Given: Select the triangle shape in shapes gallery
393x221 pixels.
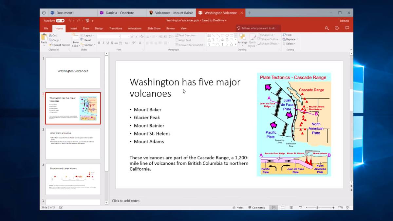Looking at the screenshot, I should click(x=209, y=40).
